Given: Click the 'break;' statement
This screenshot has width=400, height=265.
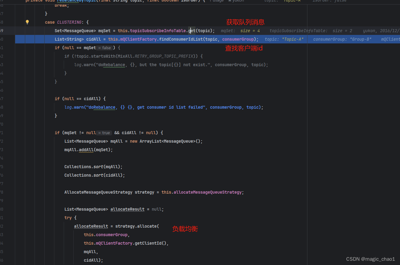Looking at the screenshot, I should click(x=62, y=5).
